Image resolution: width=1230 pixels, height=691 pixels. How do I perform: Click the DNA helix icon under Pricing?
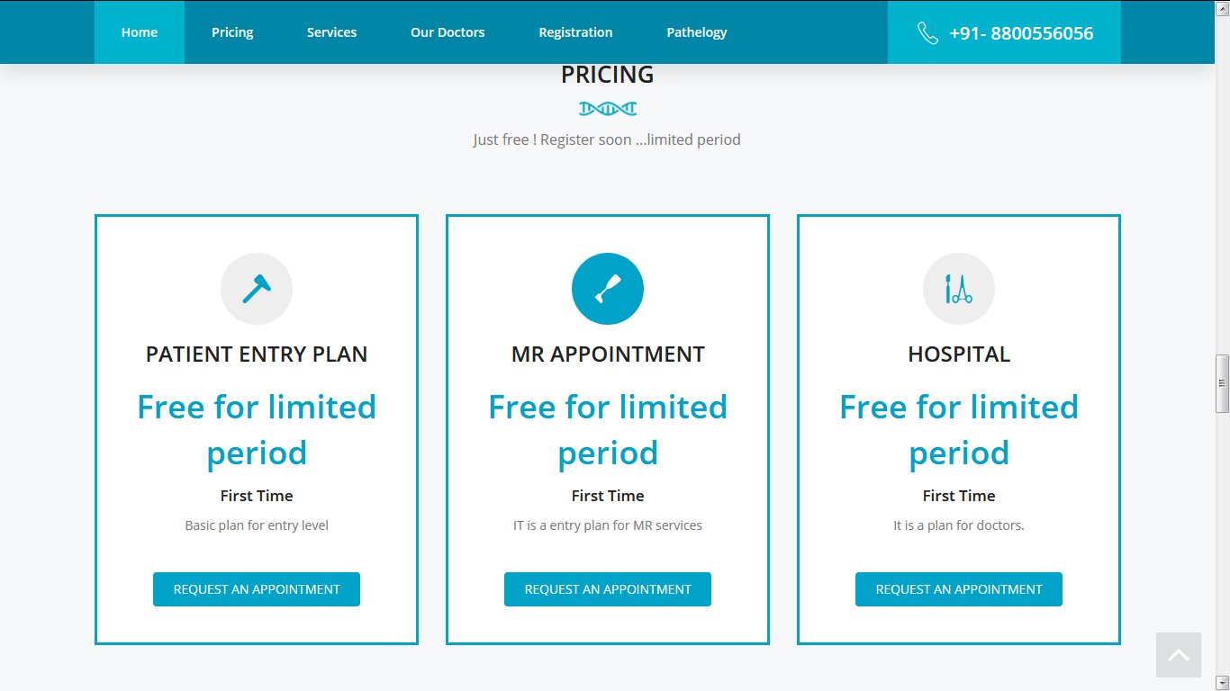tap(608, 109)
